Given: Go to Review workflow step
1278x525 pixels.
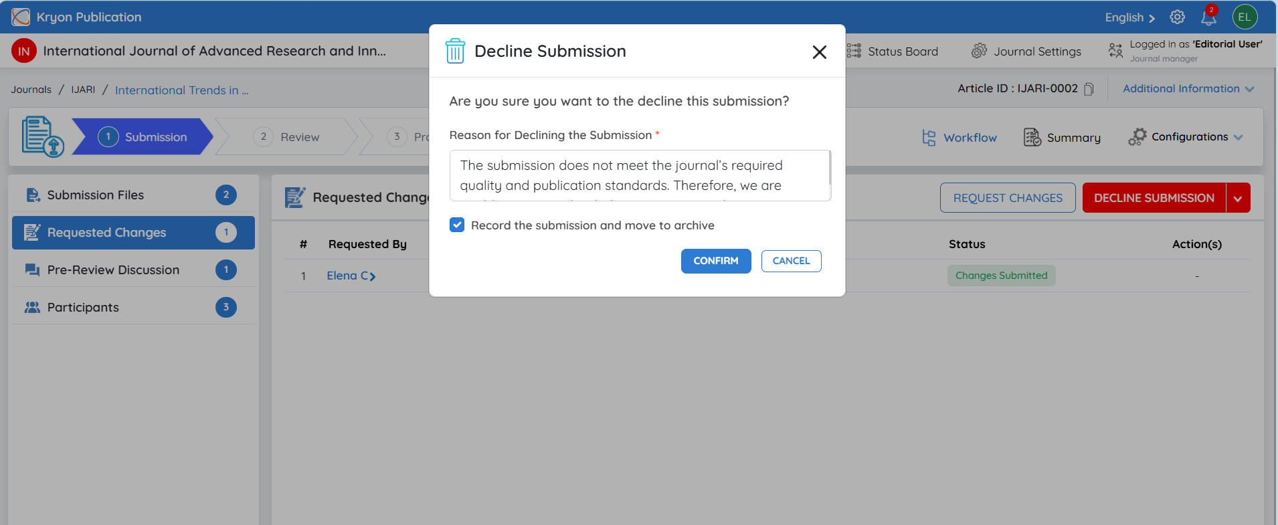Looking at the screenshot, I should pyautogui.click(x=286, y=136).
